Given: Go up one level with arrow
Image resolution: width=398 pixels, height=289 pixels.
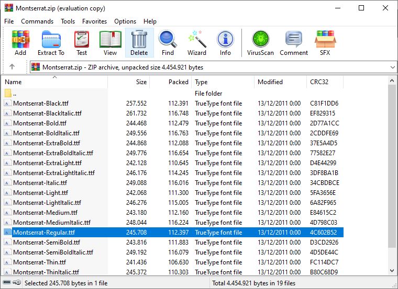Looking at the screenshot, I should click(x=12, y=67).
